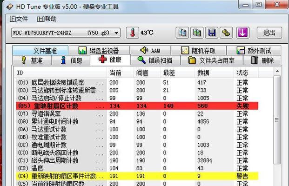
Task: Switch to the 文件基准 tab
Action: (x=40, y=50)
